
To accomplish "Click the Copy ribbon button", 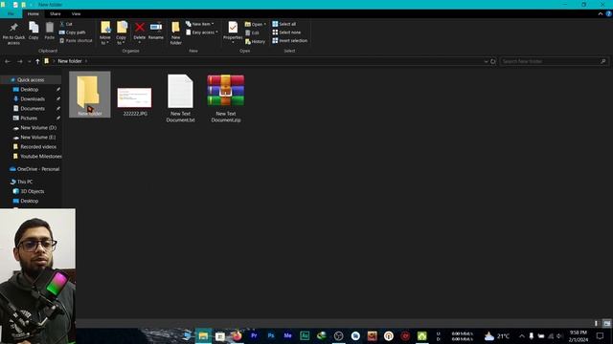I will click(x=34, y=31).
